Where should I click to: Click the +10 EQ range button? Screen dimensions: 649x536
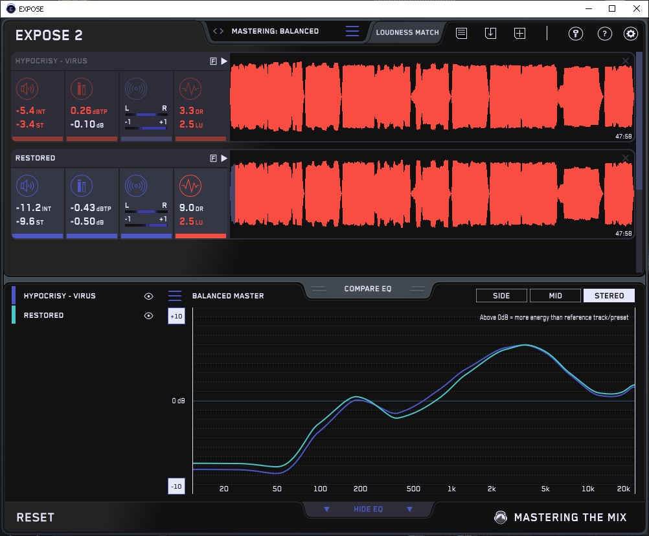[x=176, y=316]
